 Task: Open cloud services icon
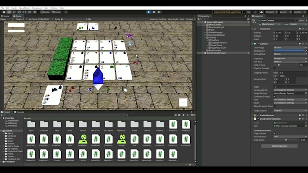[x=261, y=12]
